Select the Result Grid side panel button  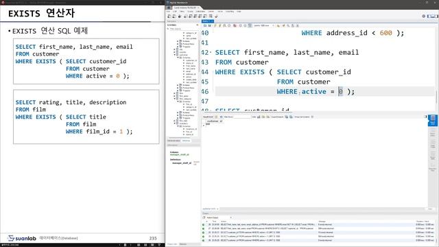(433, 121)
